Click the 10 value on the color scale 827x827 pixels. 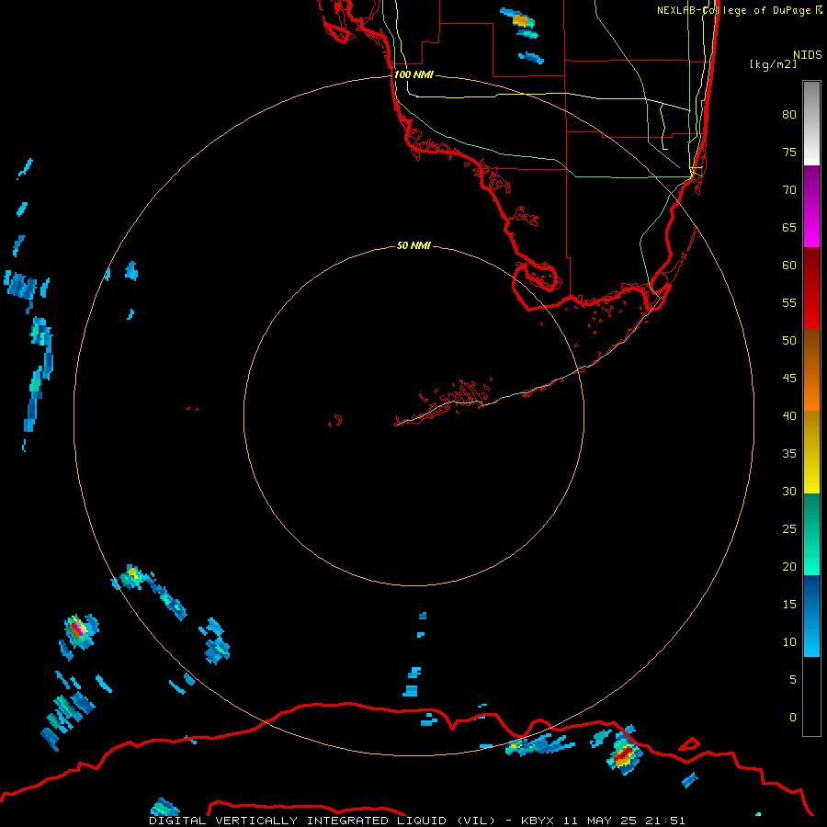(x=789, y=642)
